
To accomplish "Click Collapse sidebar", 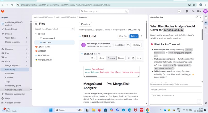I will coord(13,103).
